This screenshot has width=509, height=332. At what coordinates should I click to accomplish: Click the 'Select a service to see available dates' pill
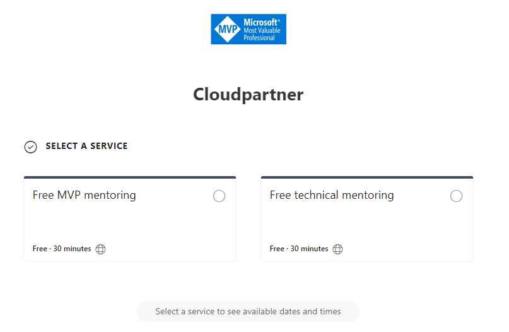(x=248, y=311)
